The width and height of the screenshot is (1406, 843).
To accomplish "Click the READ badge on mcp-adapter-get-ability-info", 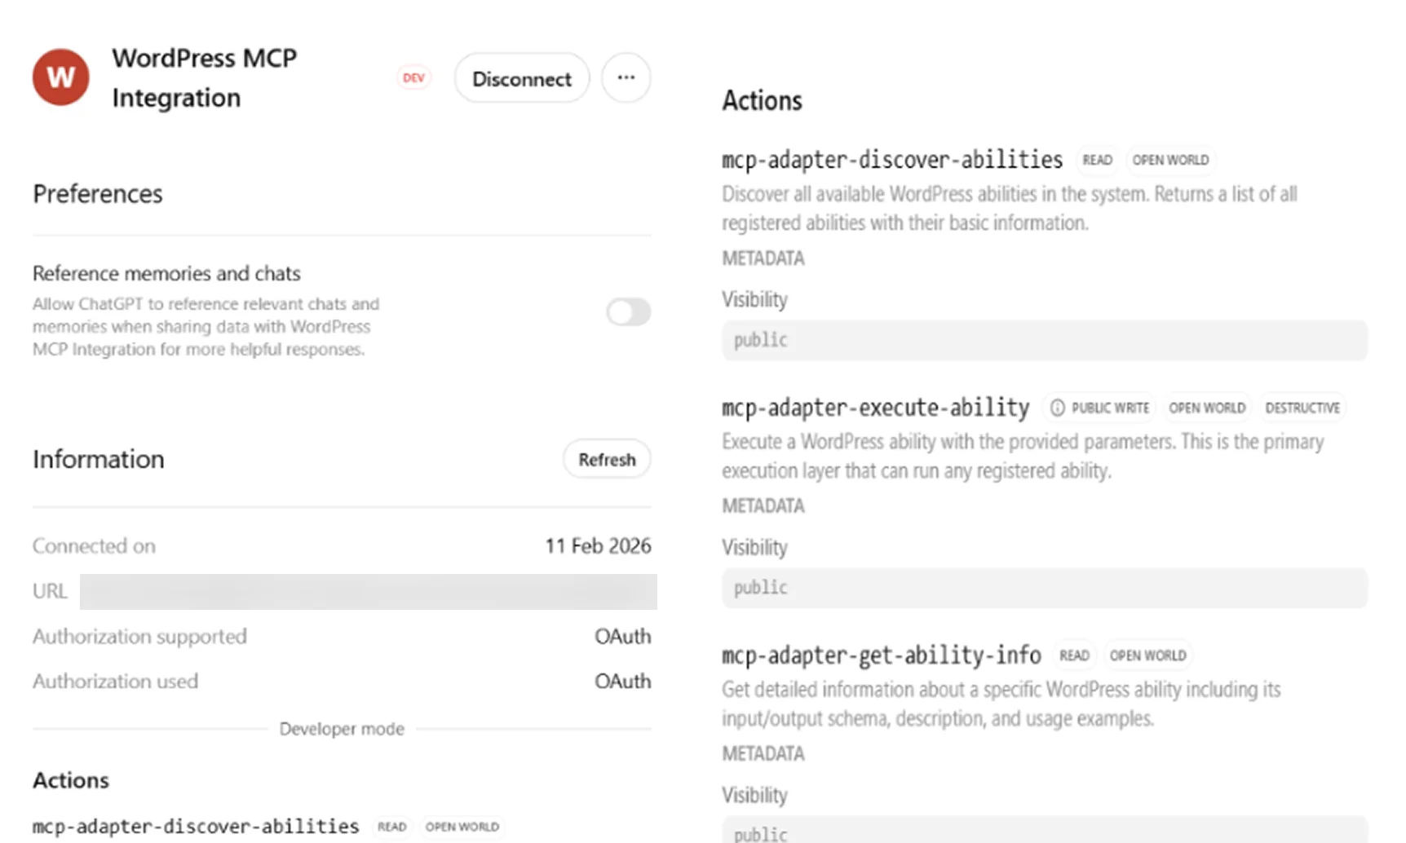I will (1074, 655).
